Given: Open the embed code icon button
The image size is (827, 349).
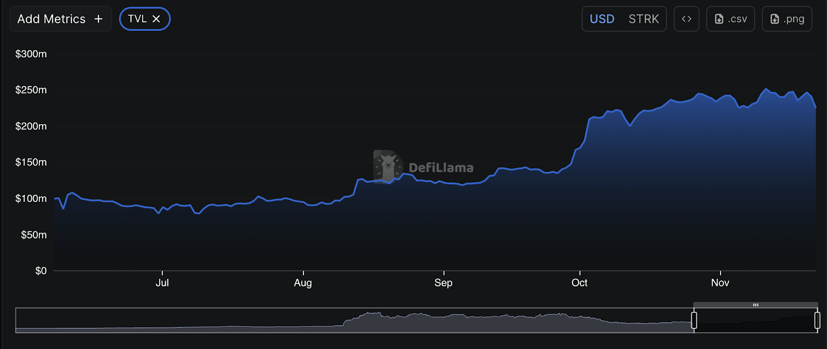Looking at the screenshot, I should pos(686,19).
